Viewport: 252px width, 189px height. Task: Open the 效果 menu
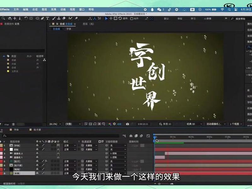pyautogui.click(x=54, y=9)
